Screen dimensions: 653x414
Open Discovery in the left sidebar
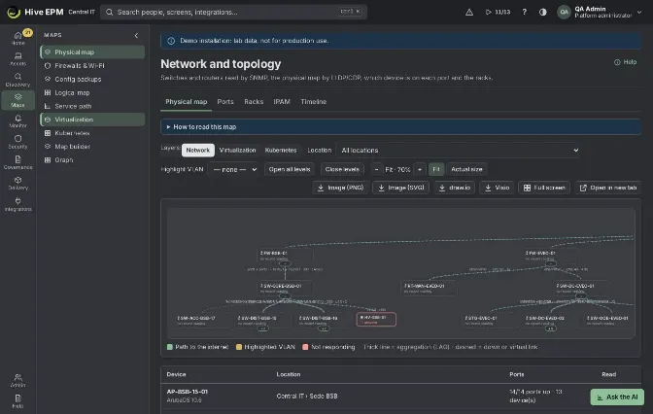[17, 80]
